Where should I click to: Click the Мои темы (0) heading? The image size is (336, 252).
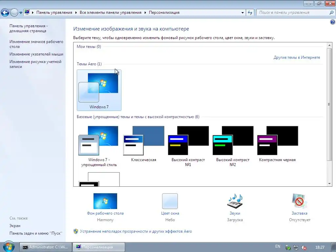89,47
